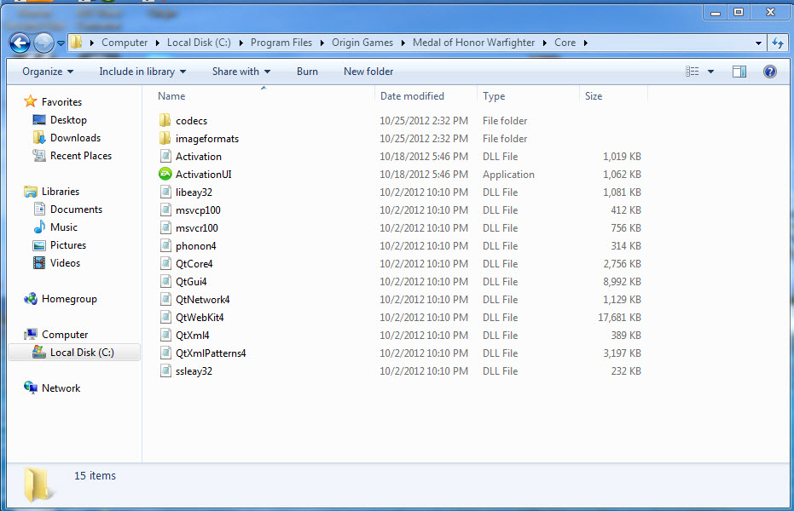
Task: Select the ssleay32 file icon
Action: click(x=165, y=370)
